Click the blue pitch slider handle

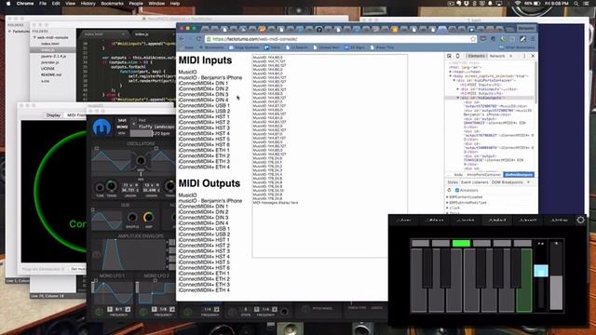click(x=541, y=271)
